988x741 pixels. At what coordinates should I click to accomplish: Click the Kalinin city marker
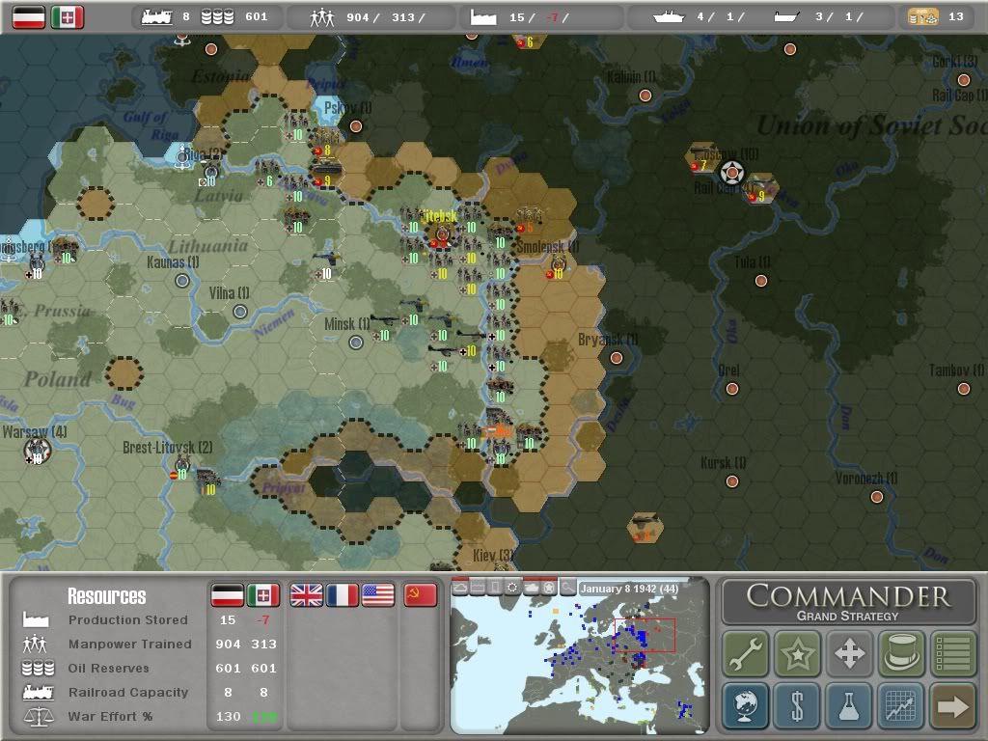coord(645,96)
